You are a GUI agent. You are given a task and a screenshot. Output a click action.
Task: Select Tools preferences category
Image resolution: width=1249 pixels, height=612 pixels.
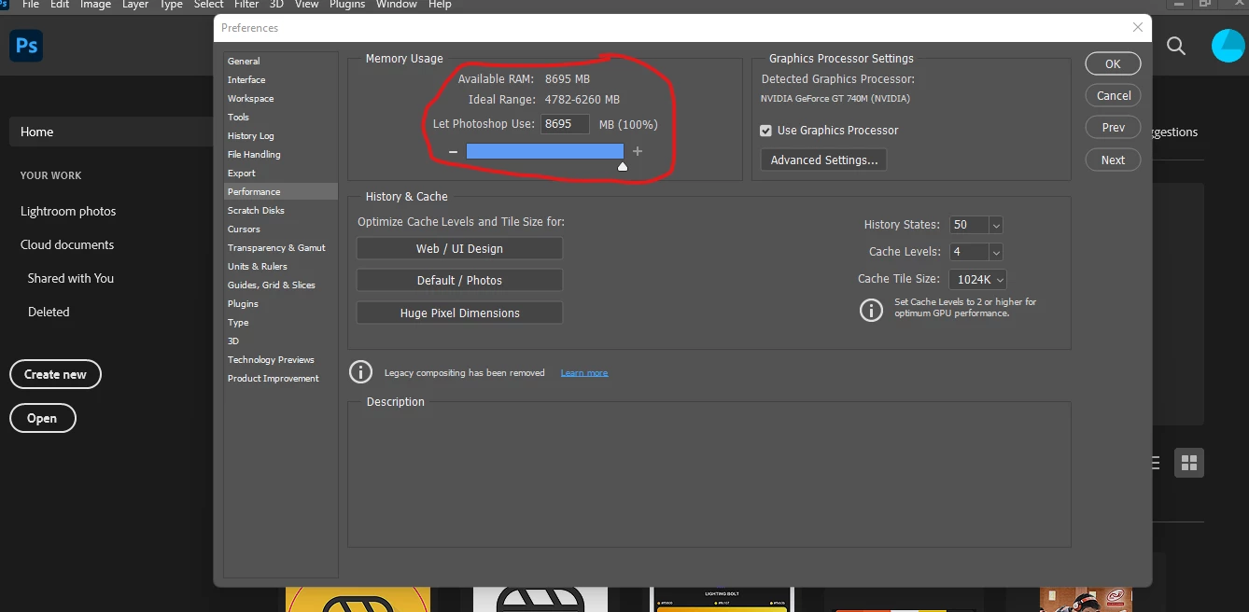pos(281,117)
